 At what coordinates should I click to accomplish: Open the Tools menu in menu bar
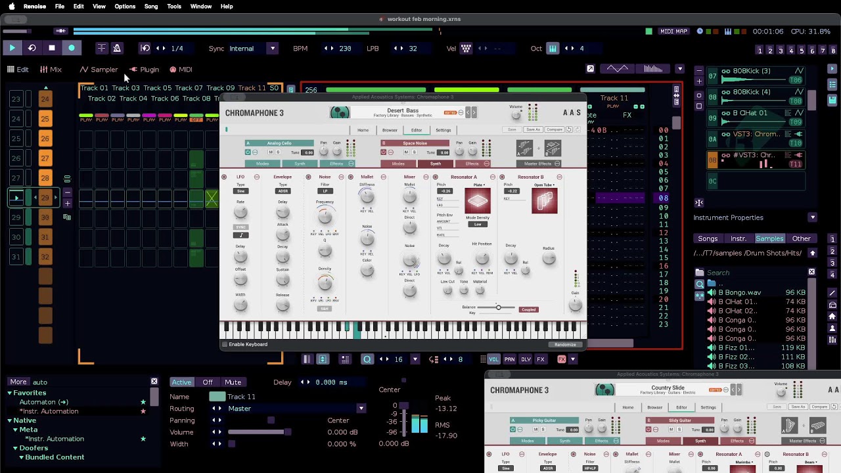(174, 7)
